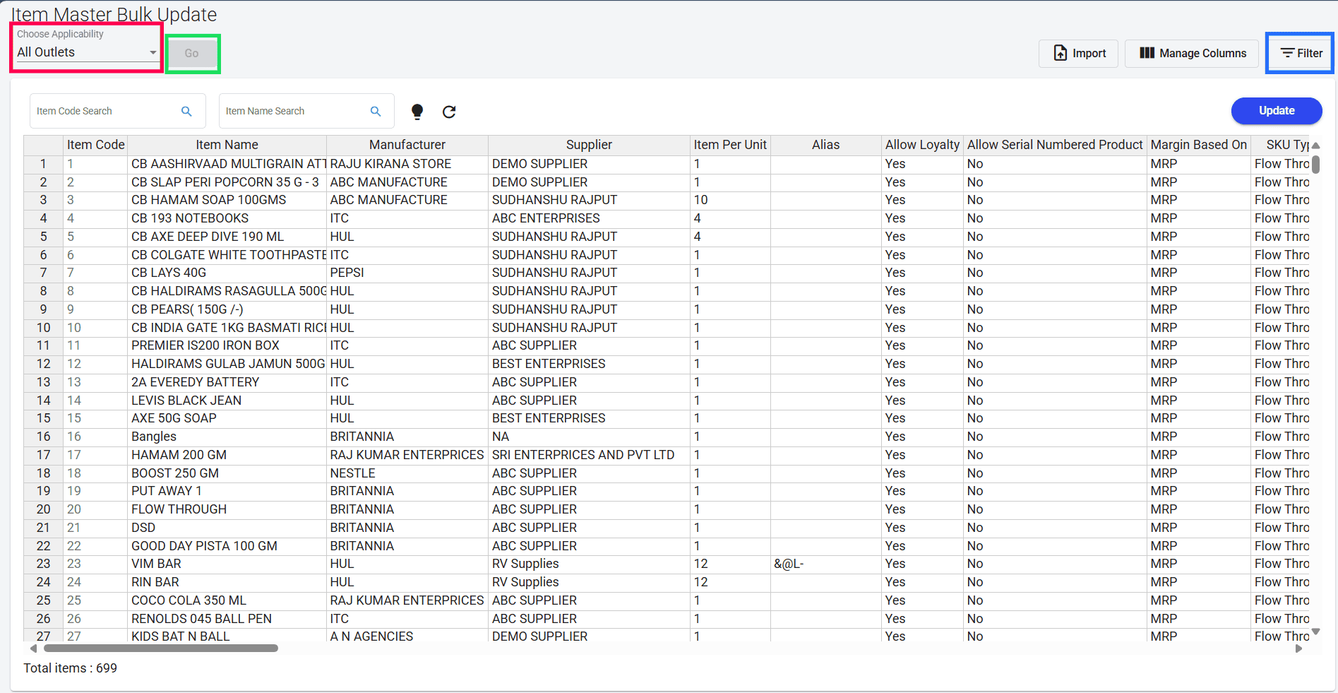The width and height of the screenshot is (1338, 693).
Task: Select the LEVIS BLACK JEAN cell
Action: click(227, 401)
